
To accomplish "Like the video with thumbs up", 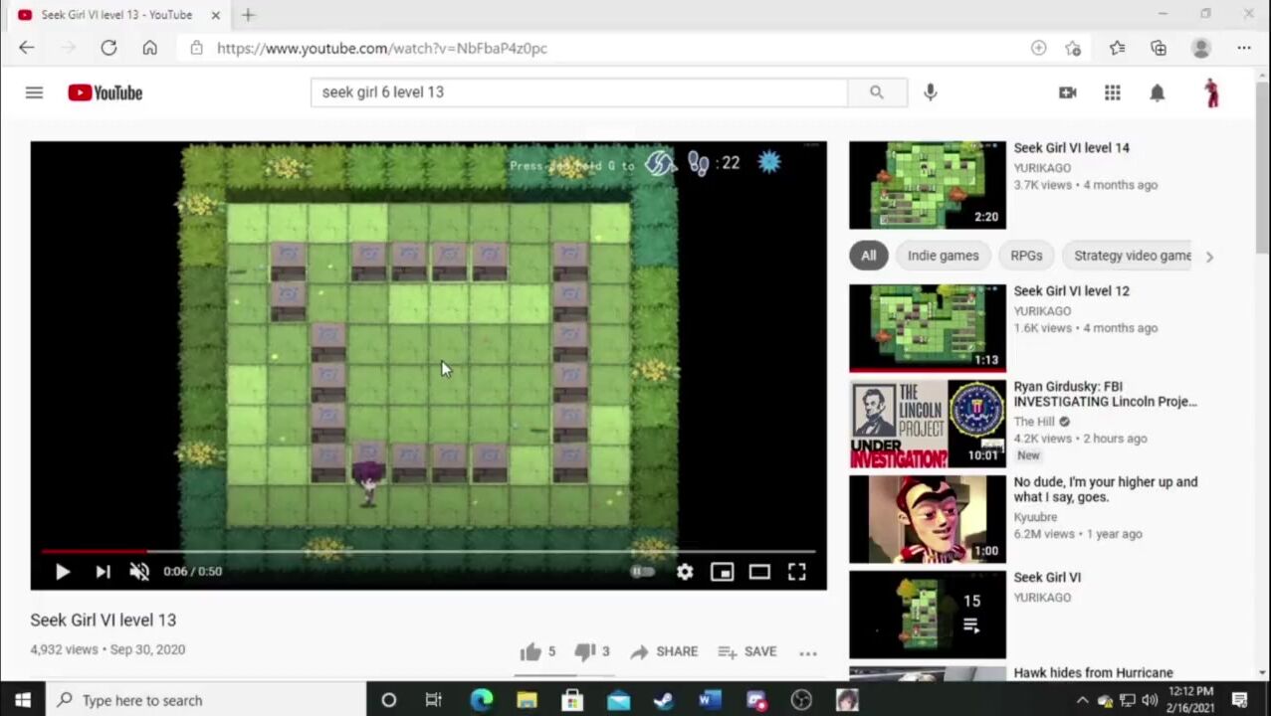I will pos(531,652).
